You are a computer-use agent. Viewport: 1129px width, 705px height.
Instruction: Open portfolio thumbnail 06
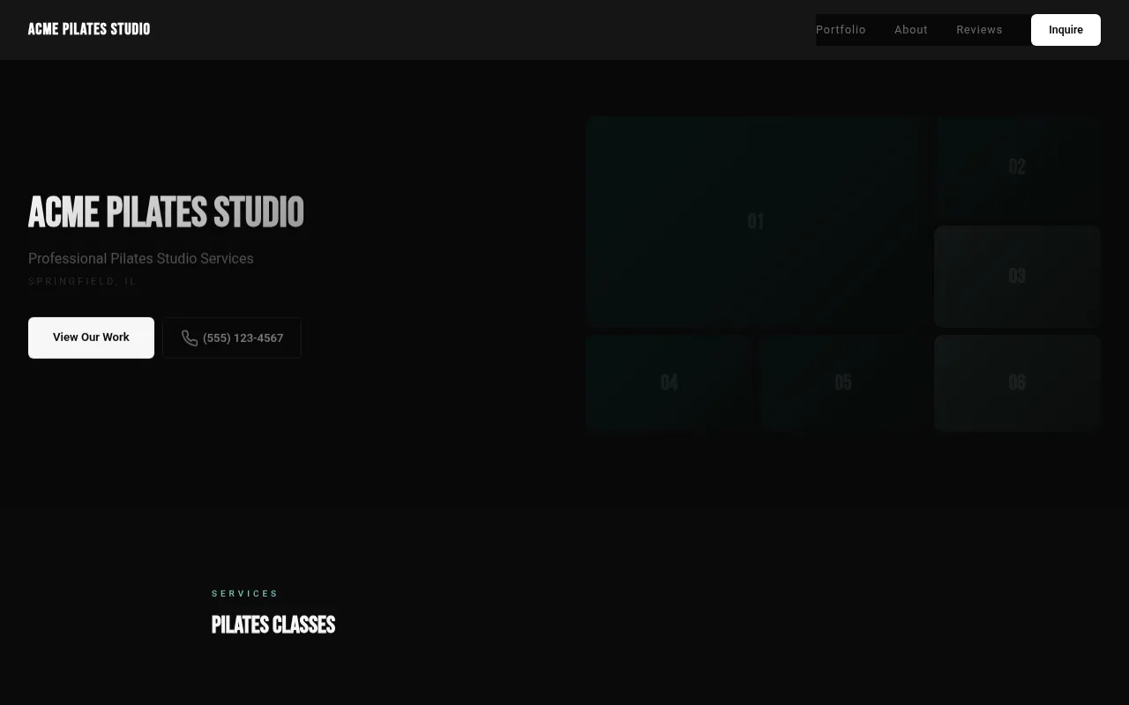coord(1016,382)
